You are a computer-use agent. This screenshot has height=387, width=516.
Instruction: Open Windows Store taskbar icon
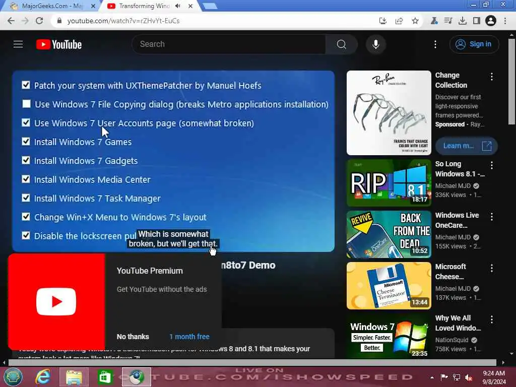105,377
